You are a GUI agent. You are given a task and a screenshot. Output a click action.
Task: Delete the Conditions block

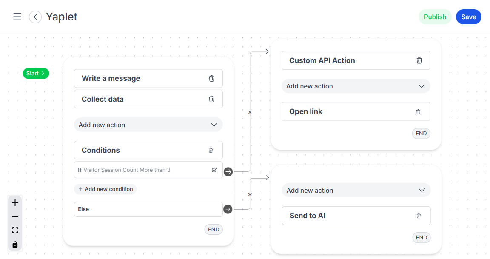point(211,150)
